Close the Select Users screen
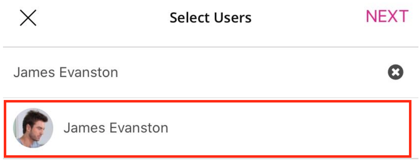420x163 pixels. (28, 18)
